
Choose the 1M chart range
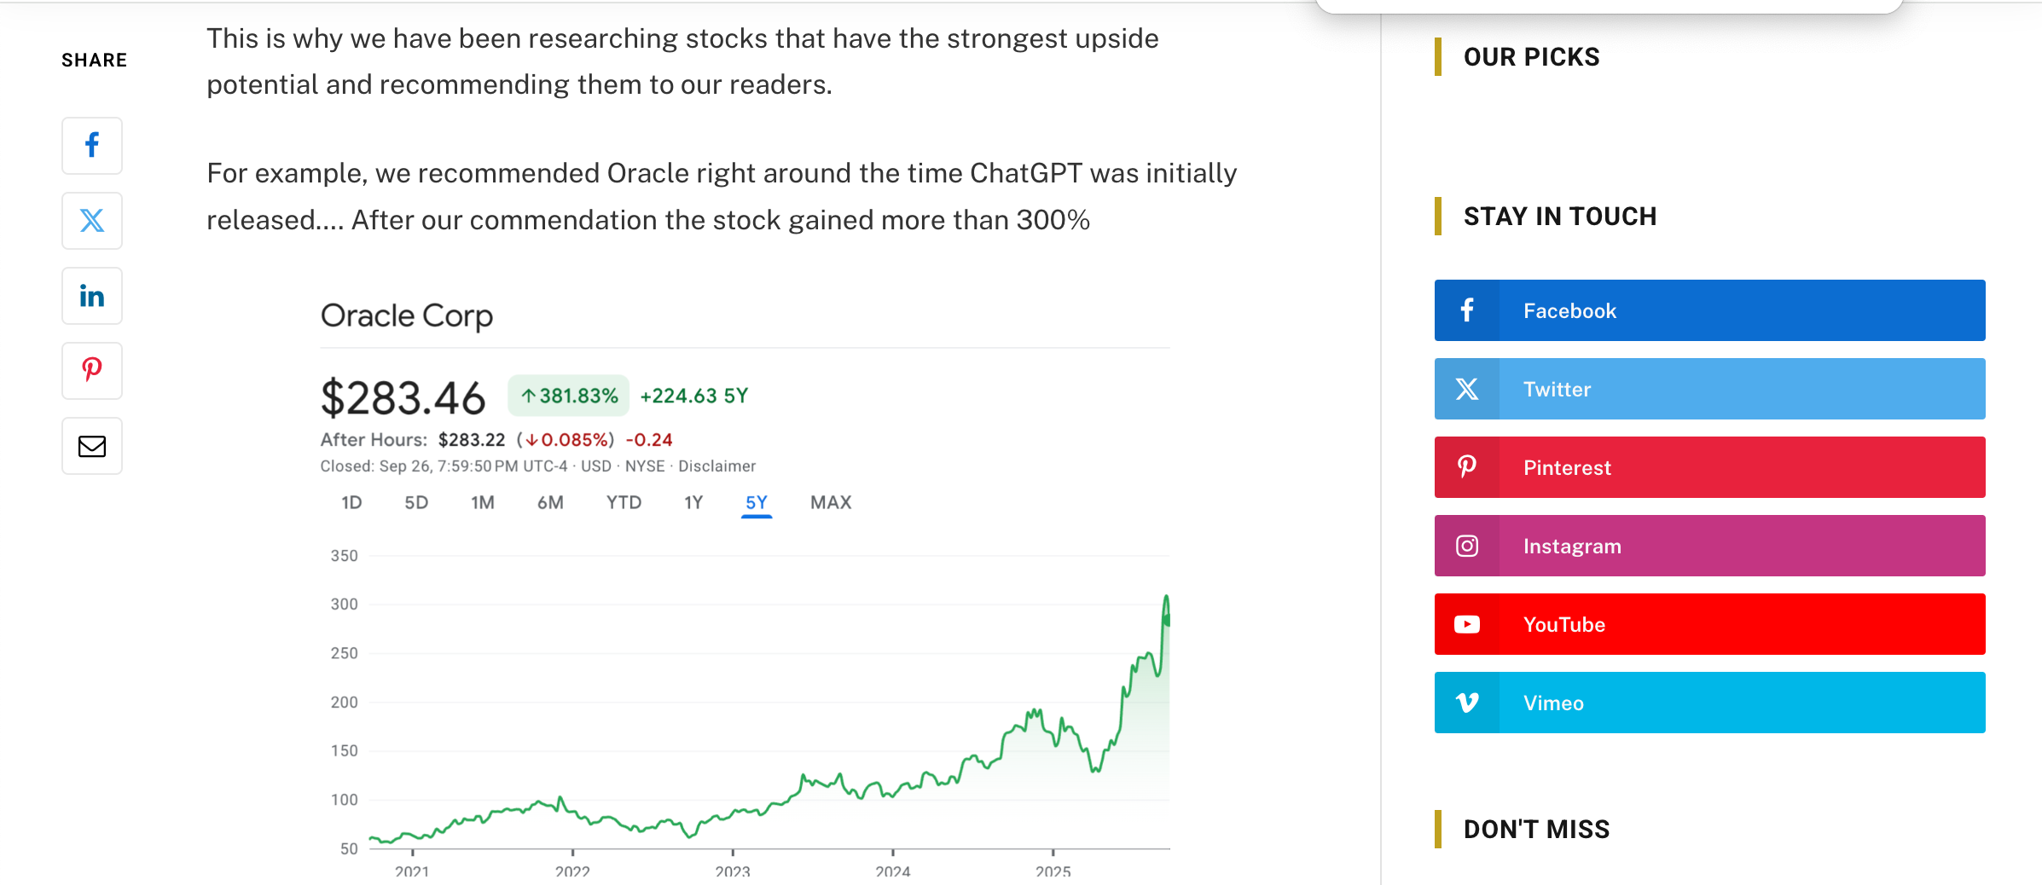pyautogui.click(x=483, y=503)
